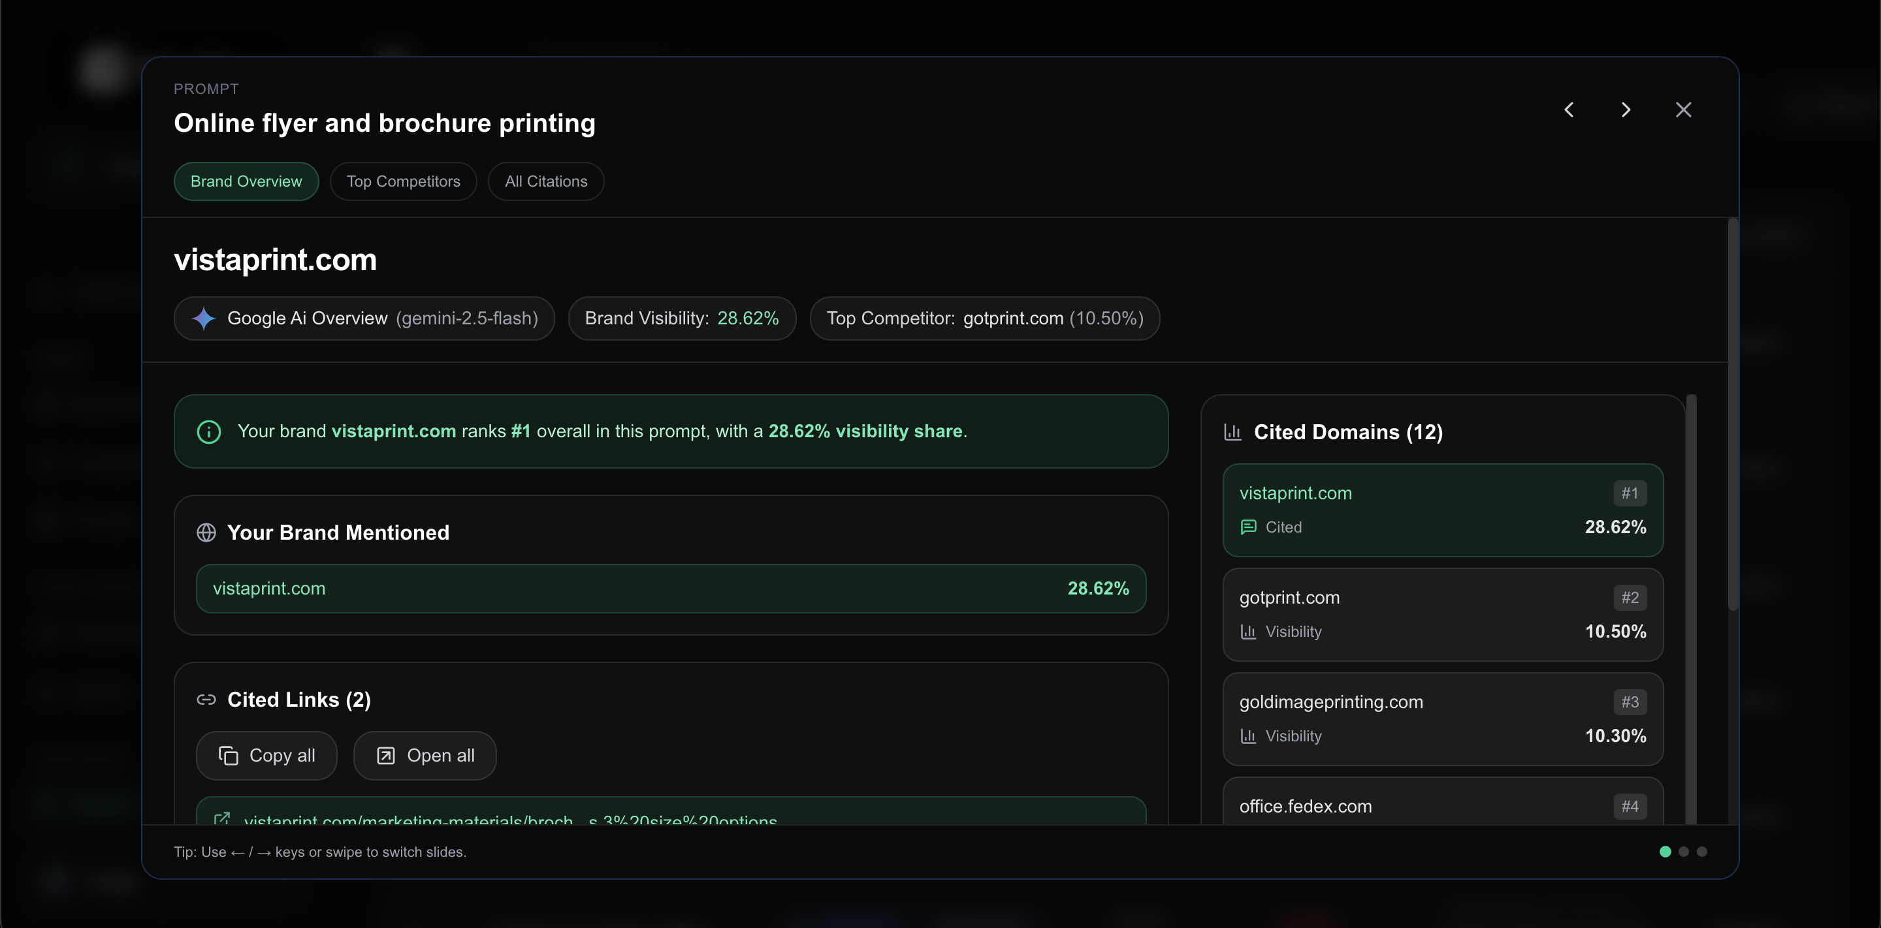The image size is (1881, 928).
Task: Switch to the All Citations tab
Action: [x=545, y=181]
